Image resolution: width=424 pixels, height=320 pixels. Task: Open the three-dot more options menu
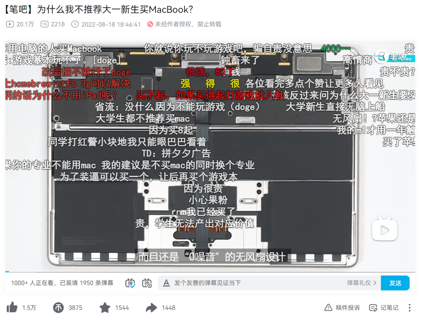coord(409,307)
